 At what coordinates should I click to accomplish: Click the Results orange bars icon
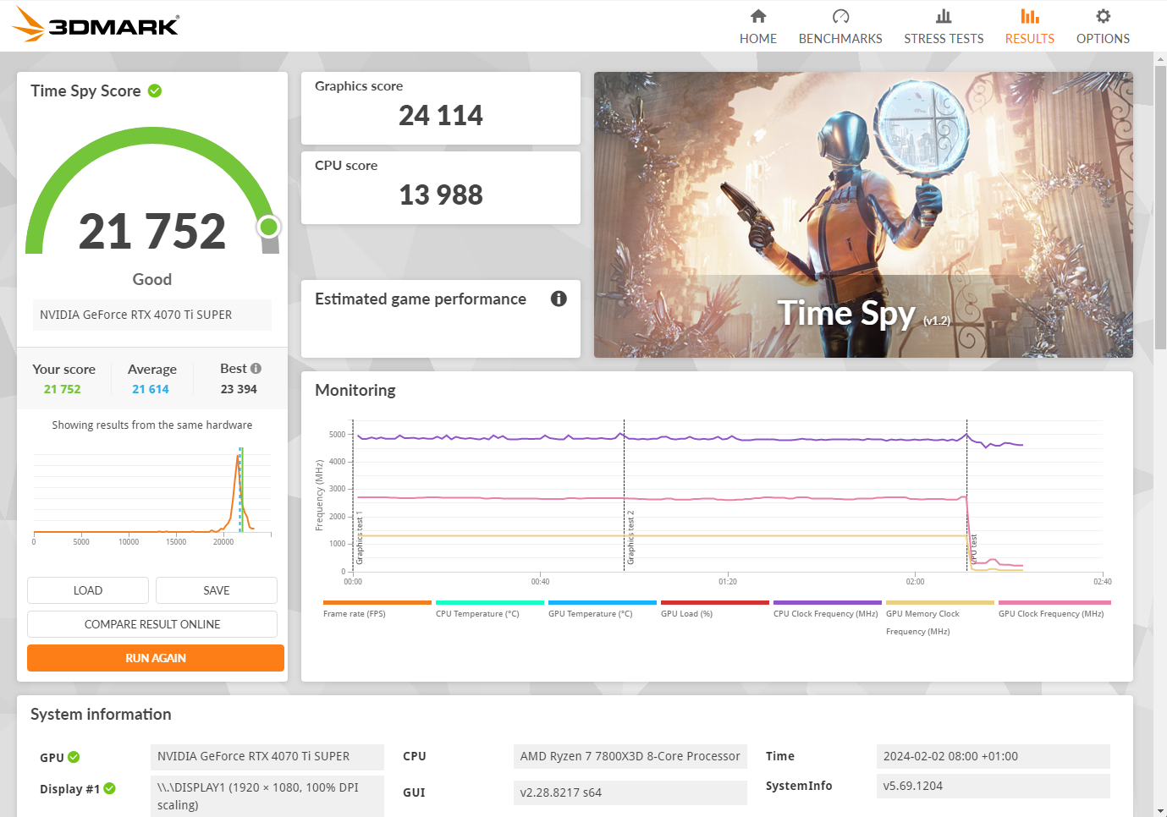click(1030, 16)
